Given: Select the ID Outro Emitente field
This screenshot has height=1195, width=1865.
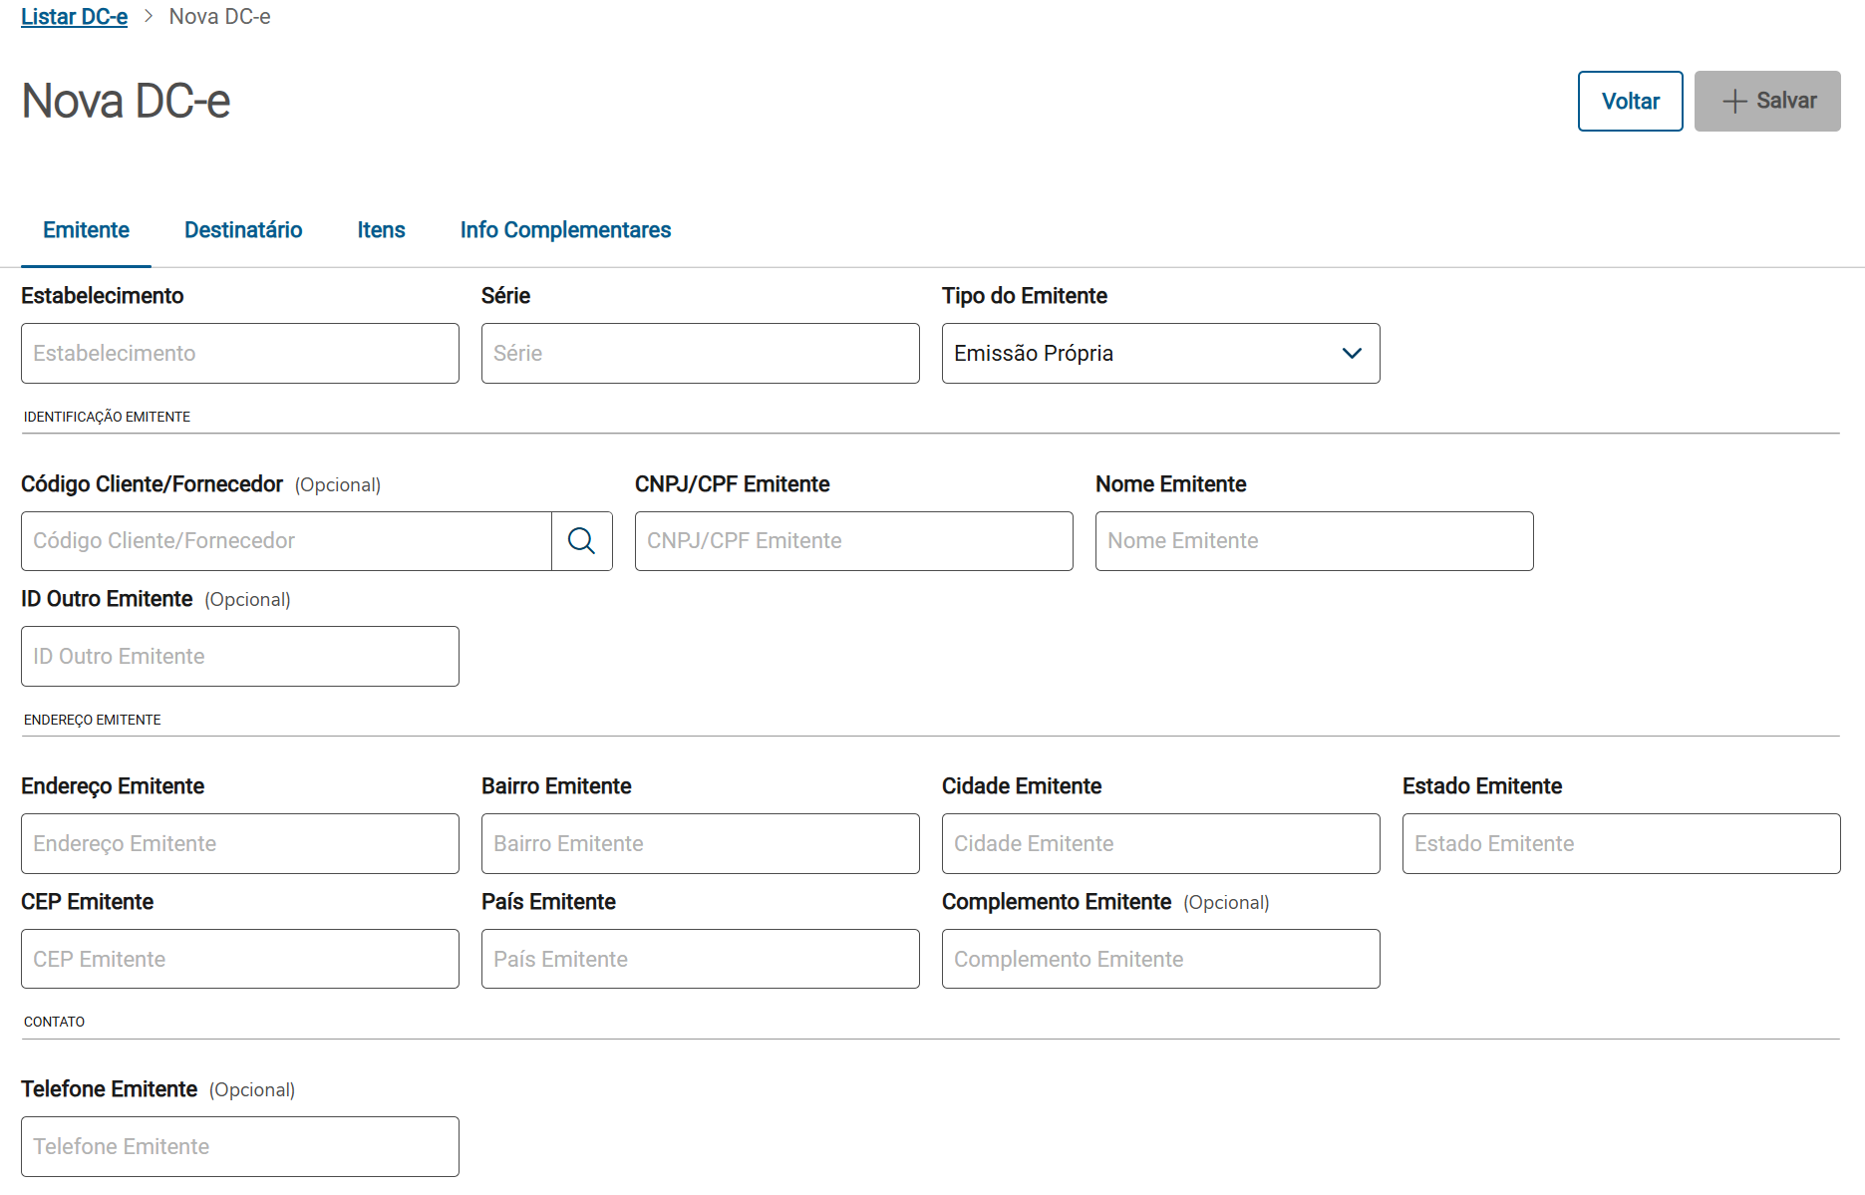Looking at the screenshot, I should tap(239, 657).
